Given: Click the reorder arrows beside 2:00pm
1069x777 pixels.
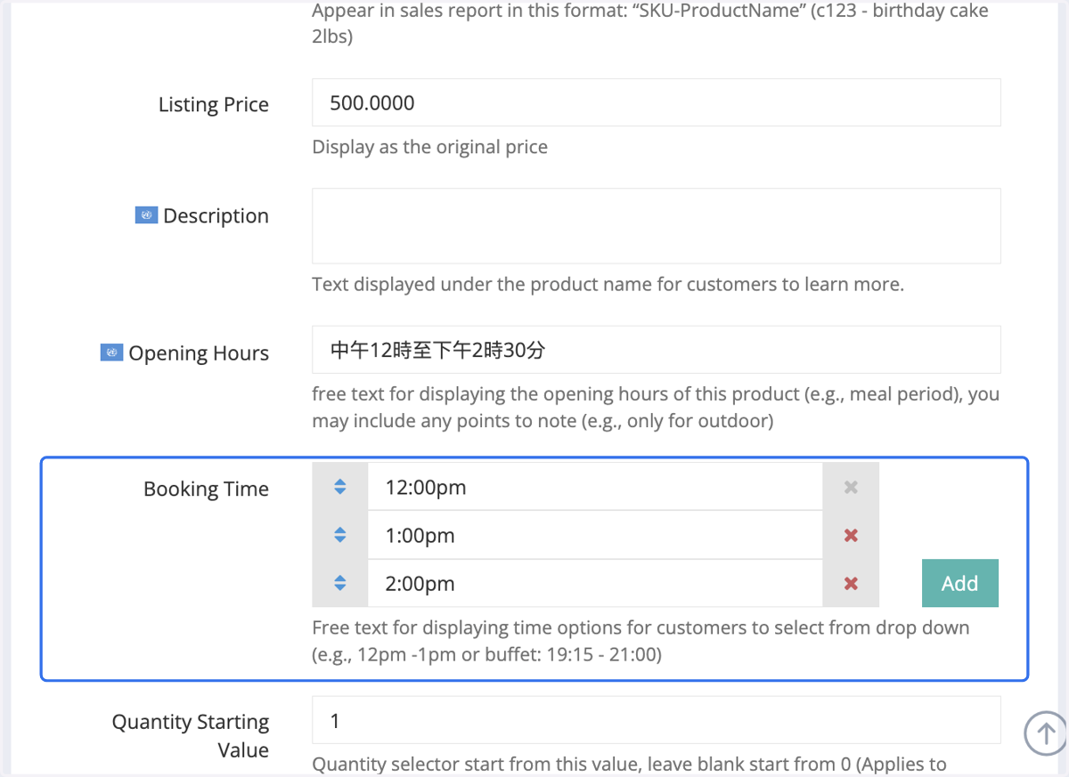Looking at the screenshot, I should [340, 583].
